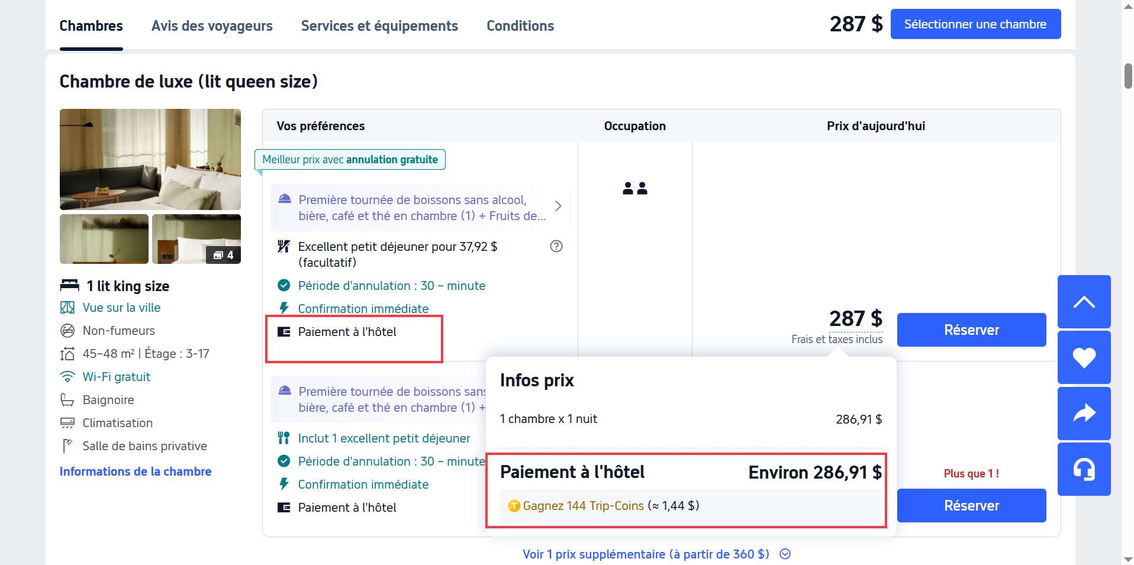Add hotel to favorites with heart icon
The image size is (1134, 565).
[1084, 357]
